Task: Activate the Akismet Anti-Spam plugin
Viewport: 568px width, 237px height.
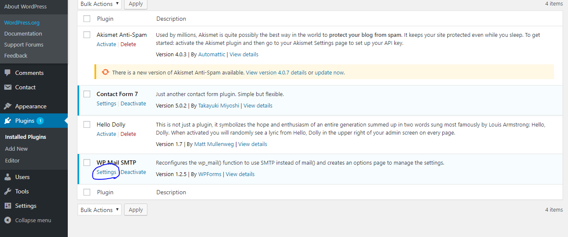Action: pyautogui.click(x=106, y=44)
